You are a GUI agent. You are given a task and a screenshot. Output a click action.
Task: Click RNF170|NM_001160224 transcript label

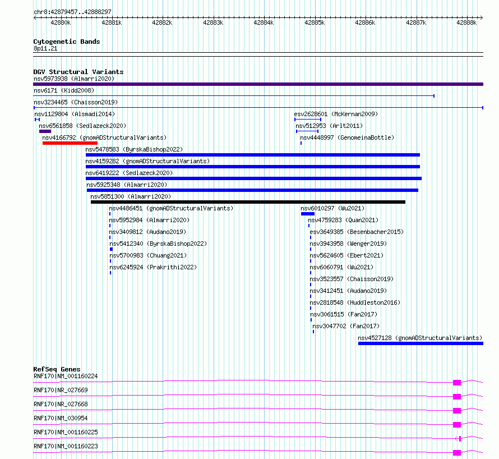coord(66,376)
